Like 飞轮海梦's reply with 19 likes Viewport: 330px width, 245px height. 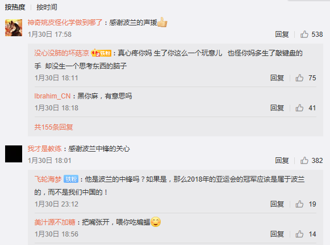(299, 204)
